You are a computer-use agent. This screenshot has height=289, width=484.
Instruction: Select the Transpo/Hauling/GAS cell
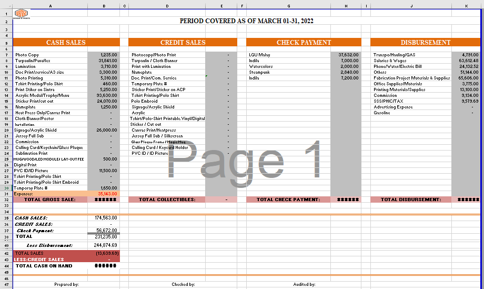click(411, 55)
